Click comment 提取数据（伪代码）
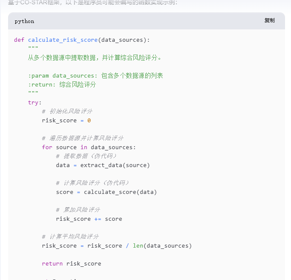Viewport: 291px width, 280px height. point(86,156)
